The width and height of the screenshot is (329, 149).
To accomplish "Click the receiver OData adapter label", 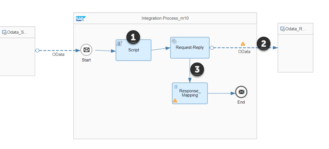I will (x=244, y=52).
